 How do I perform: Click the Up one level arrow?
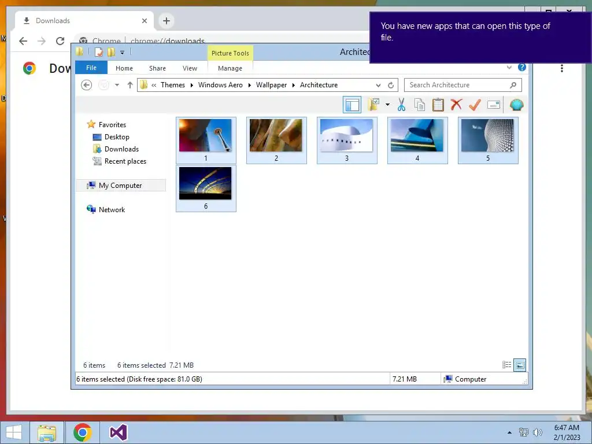tap(130, 85)
